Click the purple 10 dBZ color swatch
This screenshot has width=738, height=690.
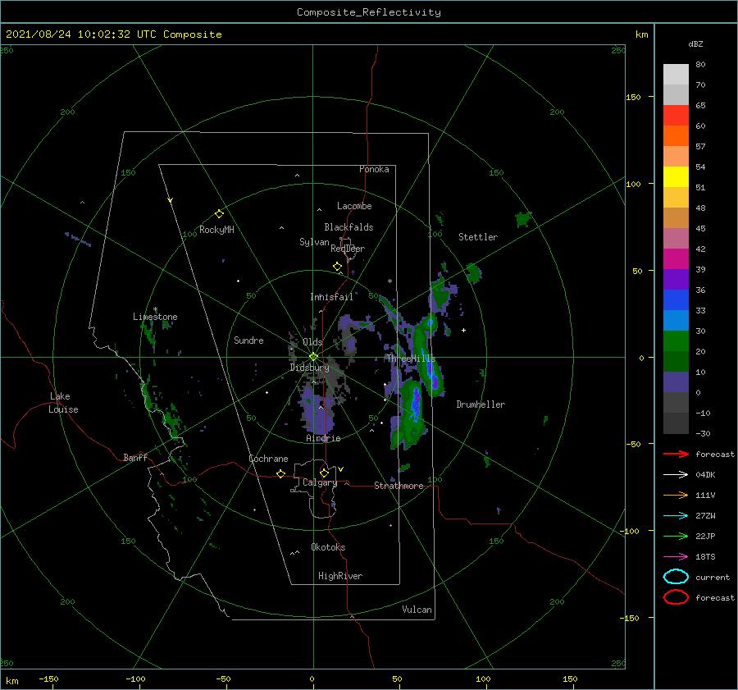[x=676, y=382]
